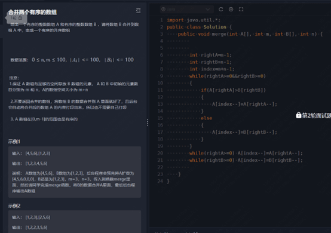This screenshot has height=233, width=331.
Task: Open the Java language dropdown
Action: 186,10
